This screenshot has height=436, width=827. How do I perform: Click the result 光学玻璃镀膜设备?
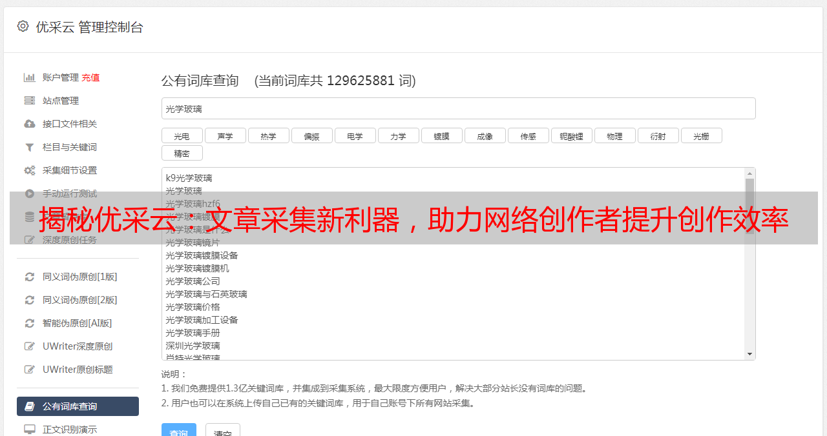pos(202,255)
